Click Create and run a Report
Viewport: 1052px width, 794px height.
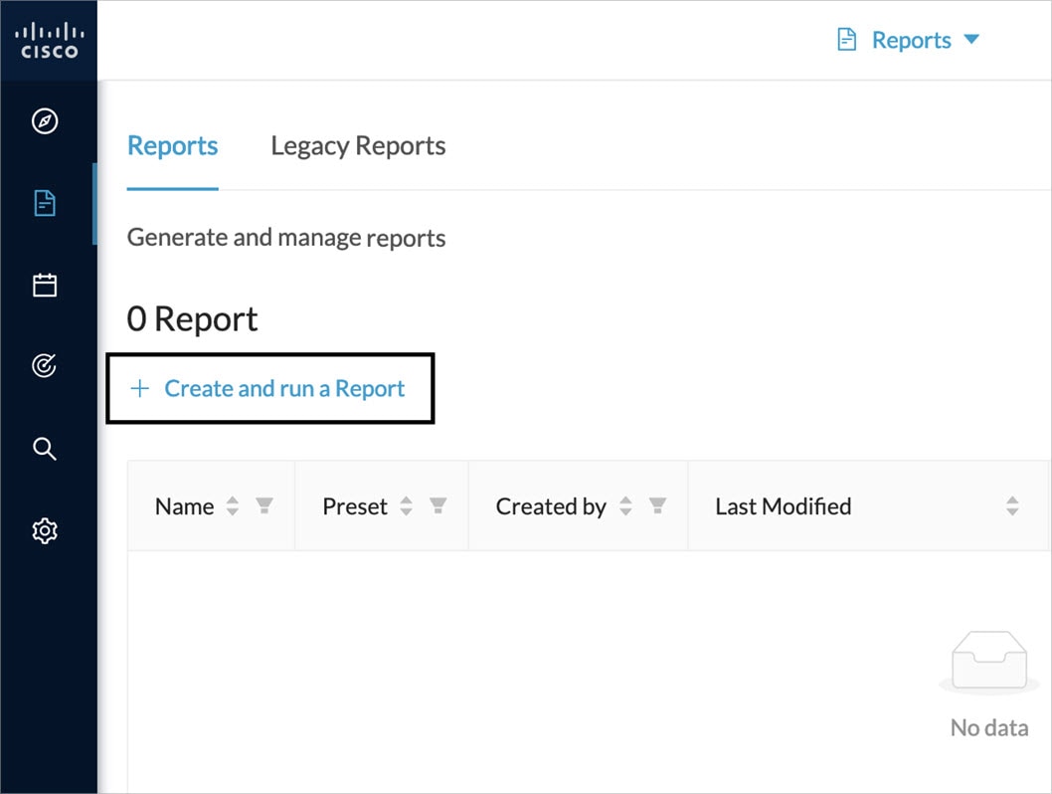(269, 388)
